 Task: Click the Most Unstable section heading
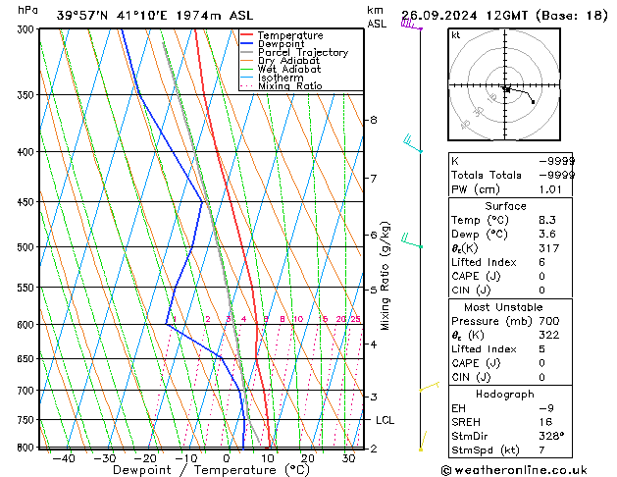pyautogui.click(x=503, y=307)
